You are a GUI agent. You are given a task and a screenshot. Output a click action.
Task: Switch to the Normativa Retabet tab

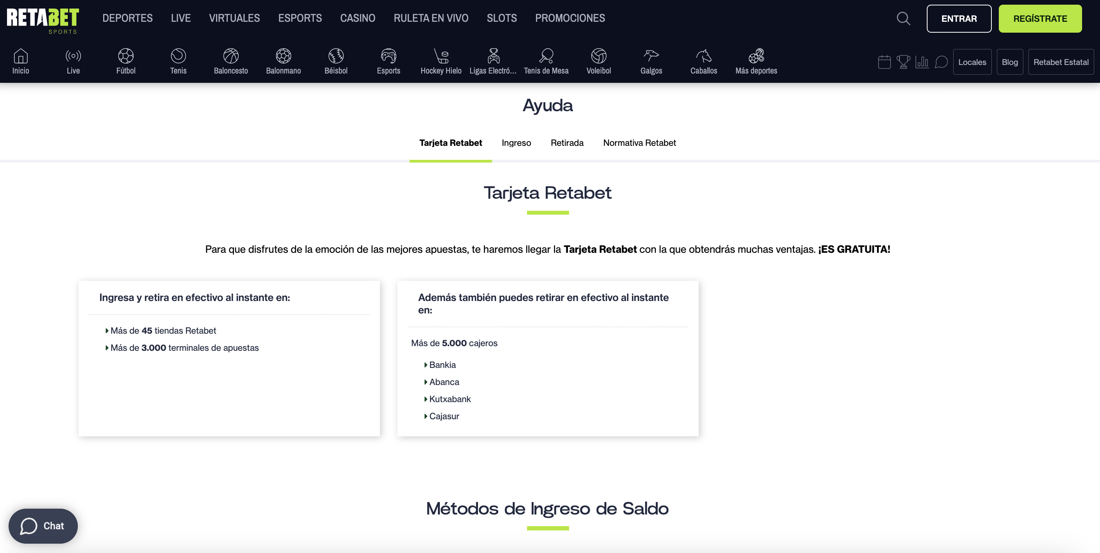[x=639, y=143]
